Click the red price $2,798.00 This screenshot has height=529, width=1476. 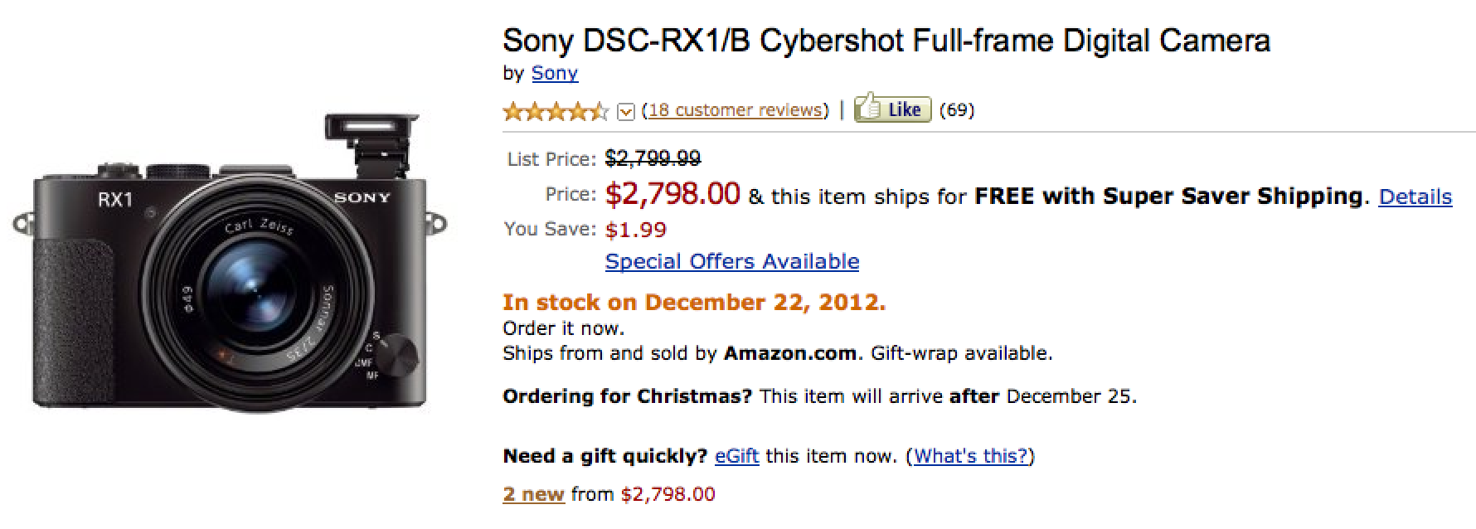[672, 194]
